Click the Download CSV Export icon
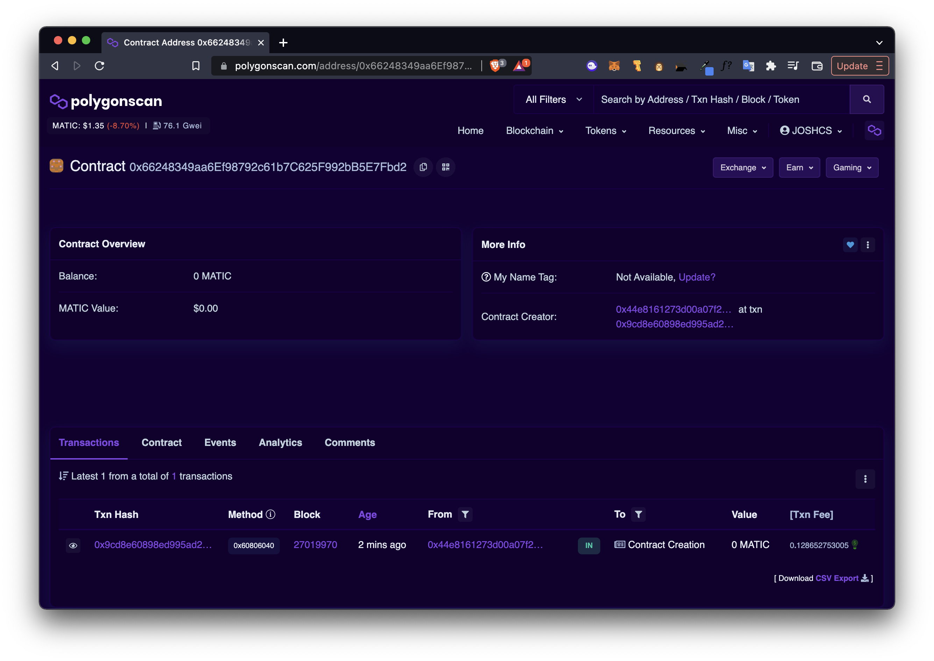Image resolution: width=934 pixels, height=661 pixels. 865,578
